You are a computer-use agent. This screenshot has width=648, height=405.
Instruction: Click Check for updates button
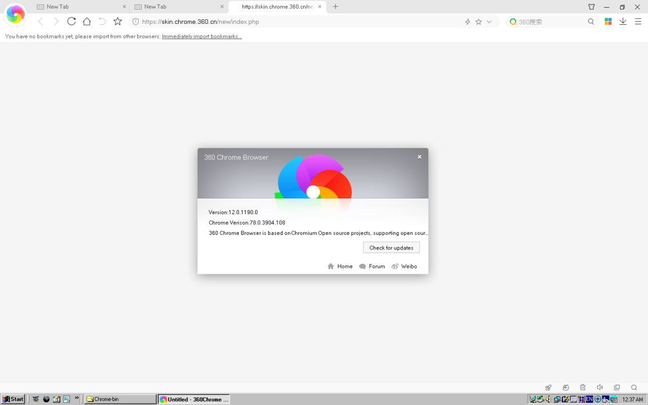pos(391,248)
